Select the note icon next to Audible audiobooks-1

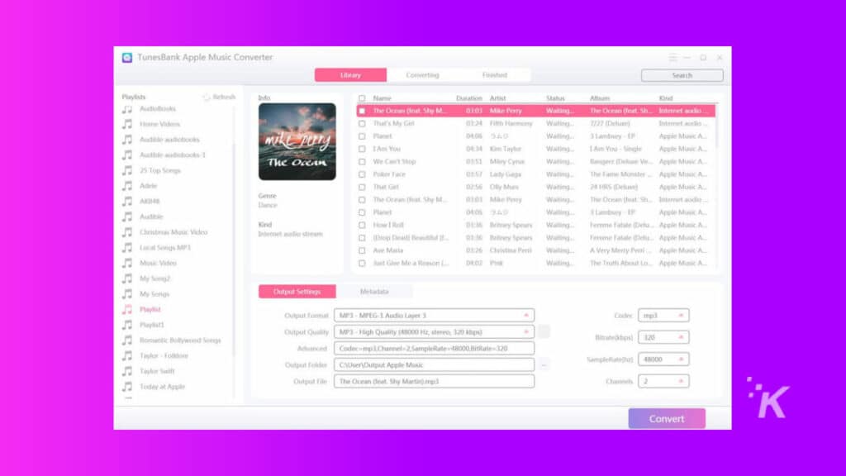click(x=127, y=155)
